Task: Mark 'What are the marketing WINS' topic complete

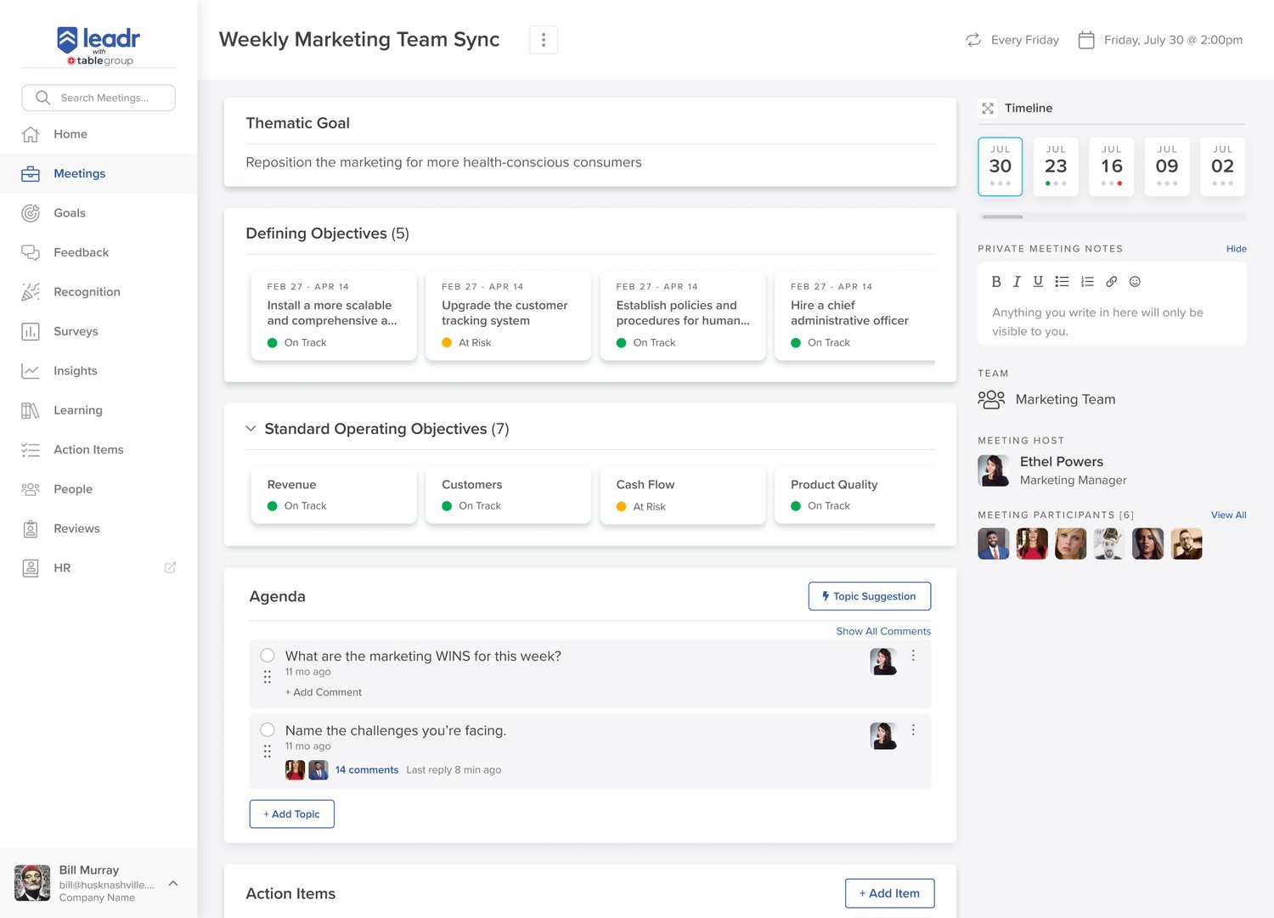Action: [x=268, y=656]
